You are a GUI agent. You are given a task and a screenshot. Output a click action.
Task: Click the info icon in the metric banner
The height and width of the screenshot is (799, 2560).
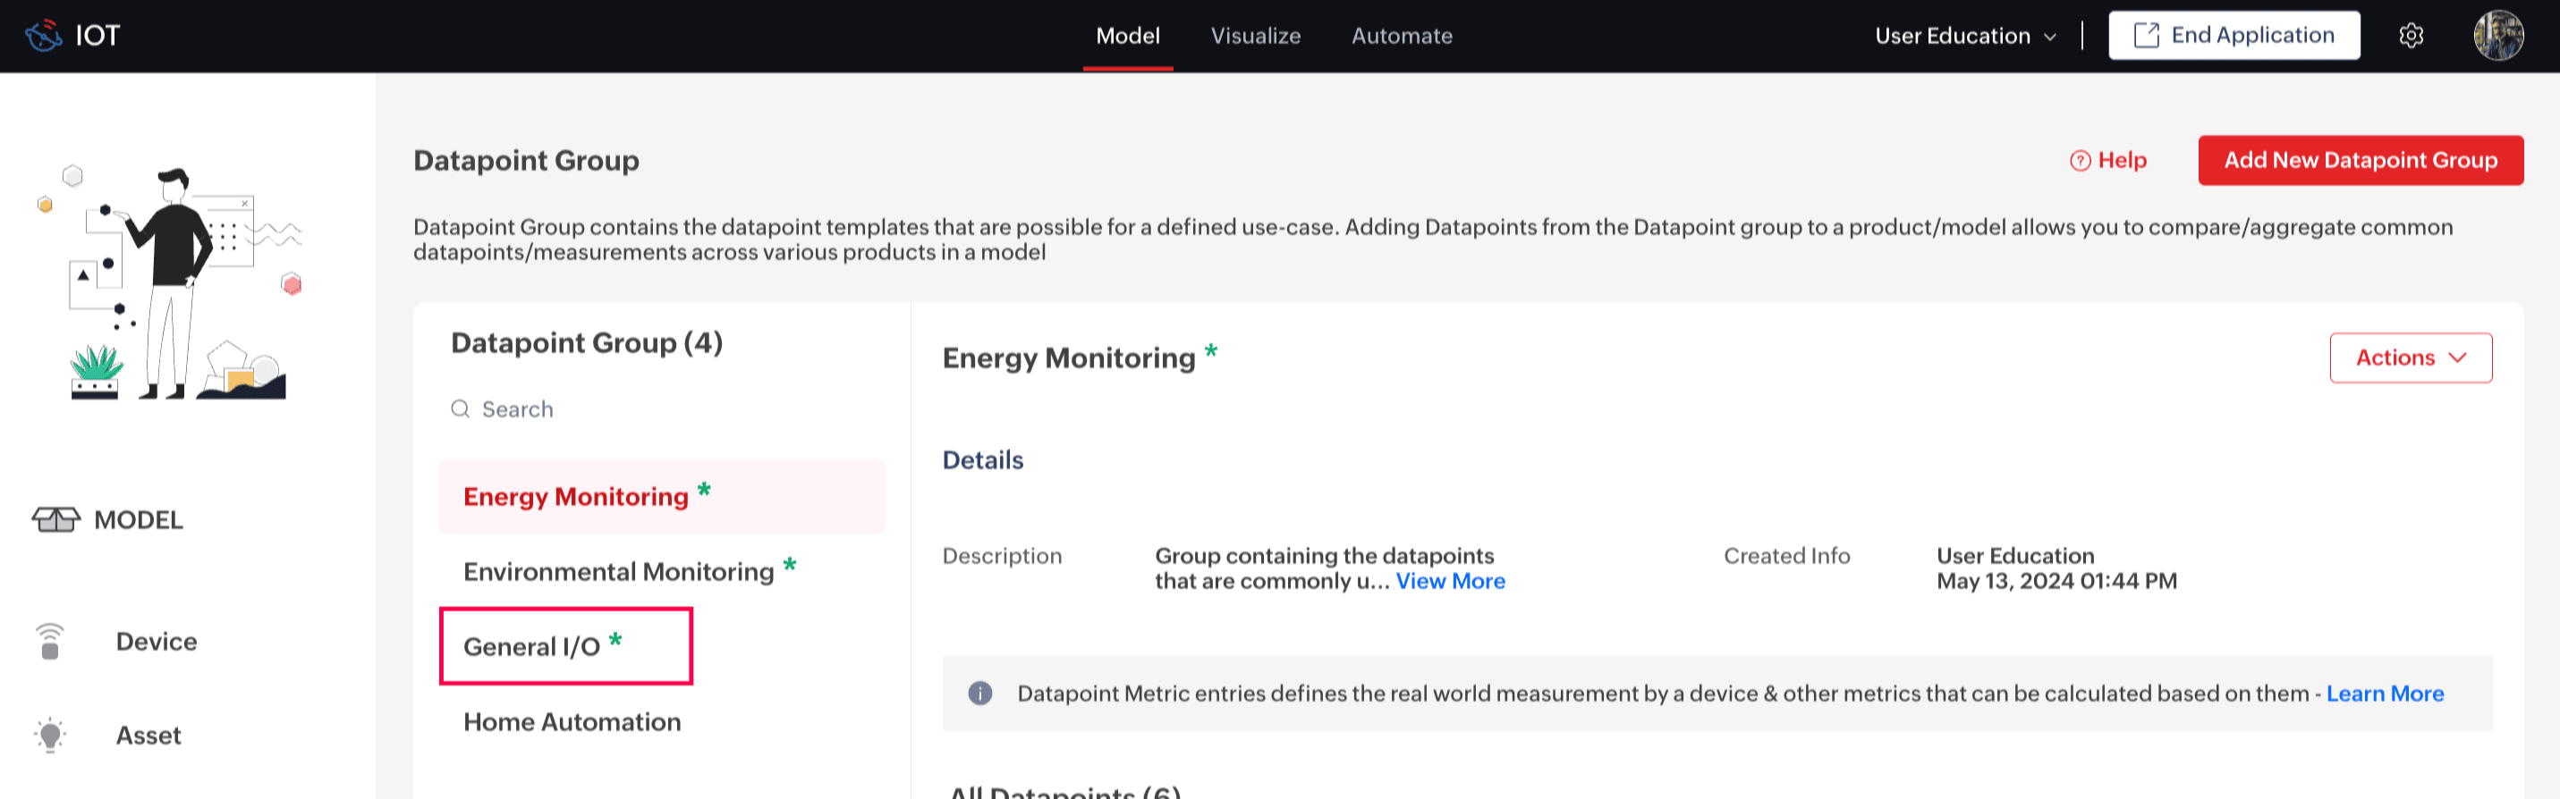coord(979,694)
